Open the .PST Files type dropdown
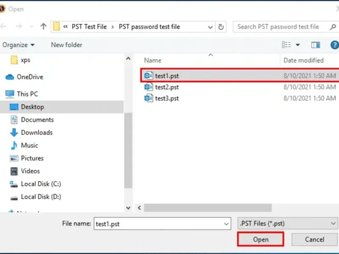This screenshot has width=339, height=254. click(287, 224)
